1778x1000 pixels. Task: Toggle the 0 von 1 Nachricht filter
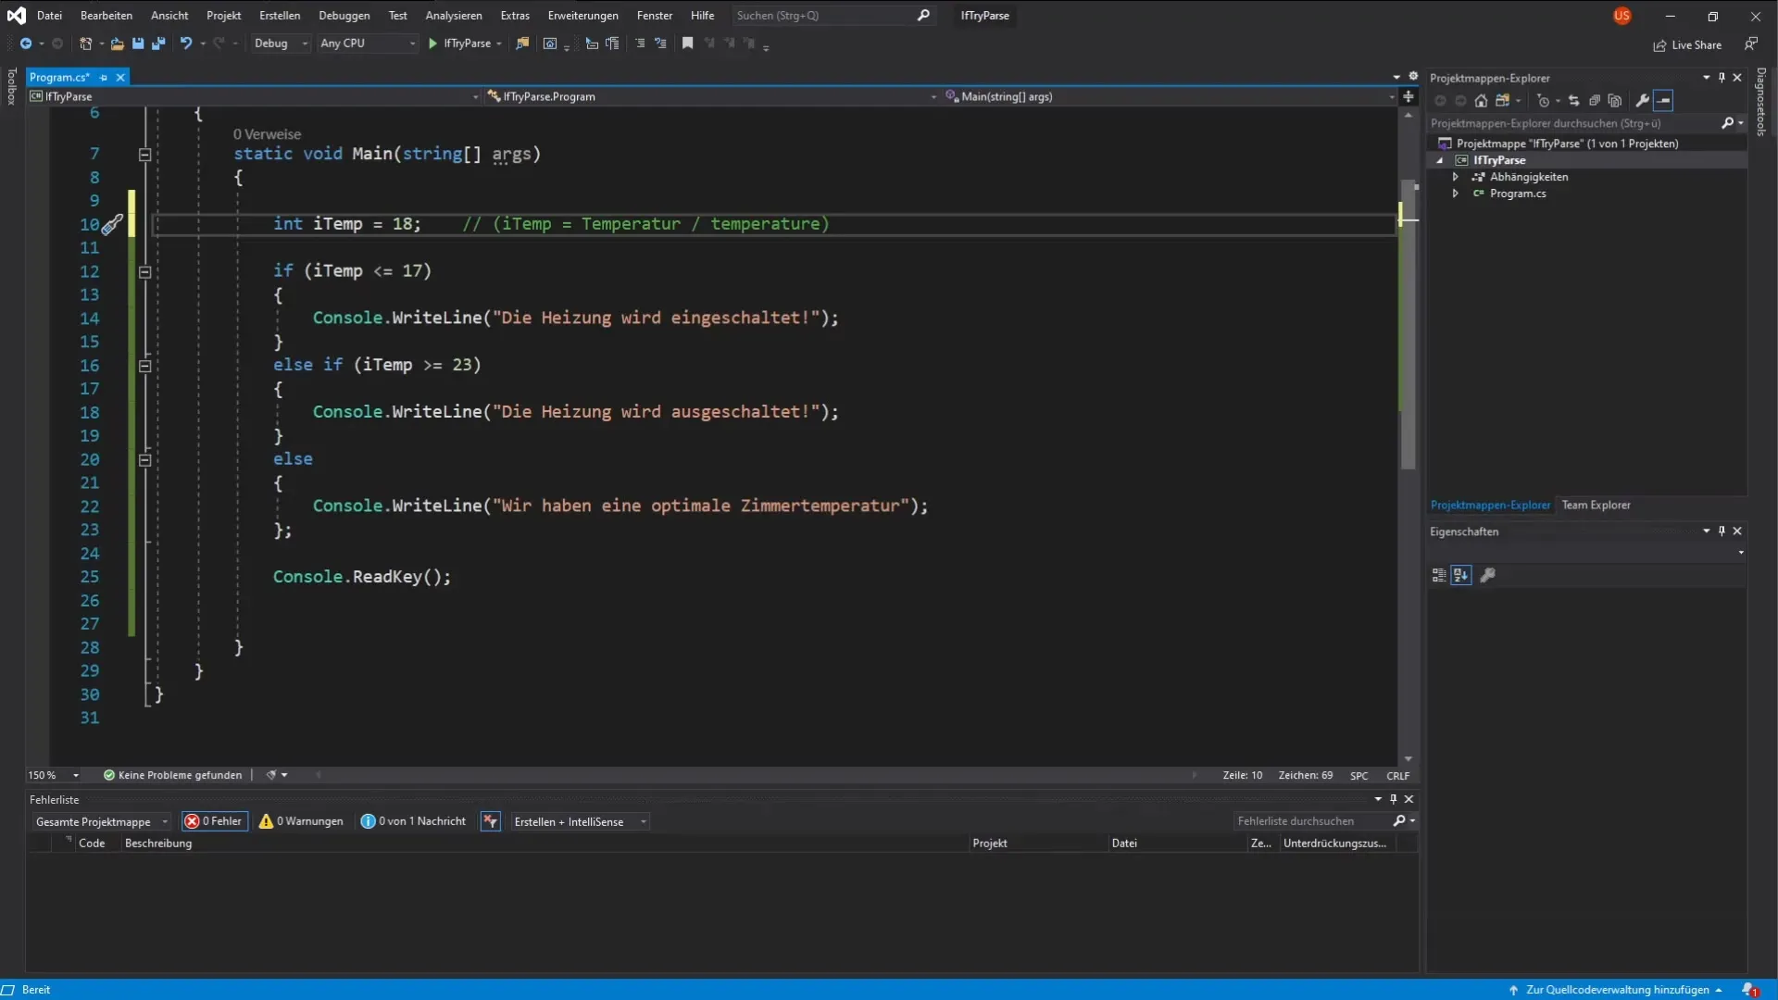[414, 821]
